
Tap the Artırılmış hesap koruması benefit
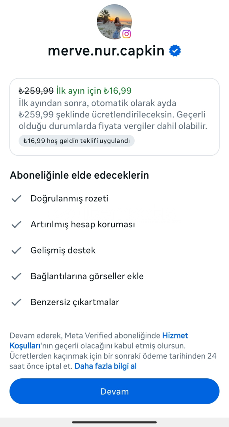(83, 225)
